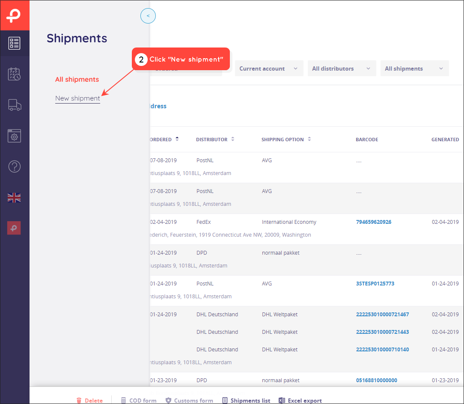Click the ordered date 02-04-2019
464x404 pixels.
pyautogui.click(x=164, y=222)
